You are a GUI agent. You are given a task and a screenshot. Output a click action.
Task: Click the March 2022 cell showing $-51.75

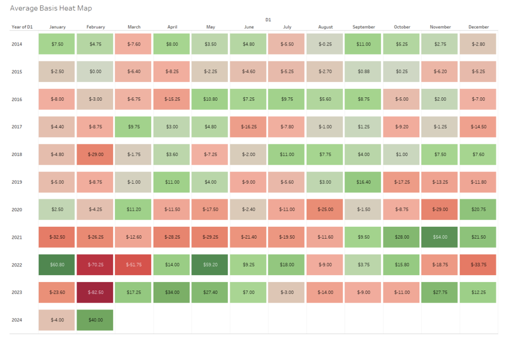pyautogui.click(x=133, y=265)
